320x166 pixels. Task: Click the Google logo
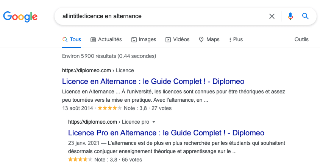[x=20, y=16]
